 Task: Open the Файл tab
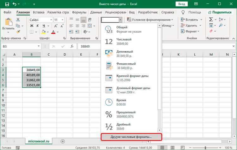click(7, 12)
